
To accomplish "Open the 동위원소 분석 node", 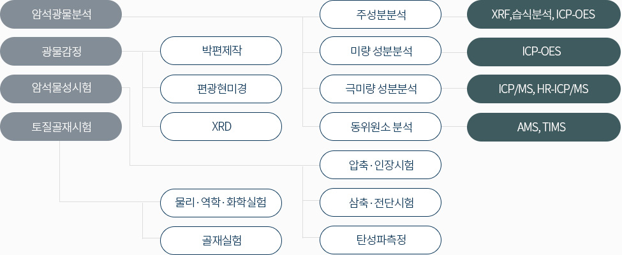I will pyautogui.click(x=380, y=126).
